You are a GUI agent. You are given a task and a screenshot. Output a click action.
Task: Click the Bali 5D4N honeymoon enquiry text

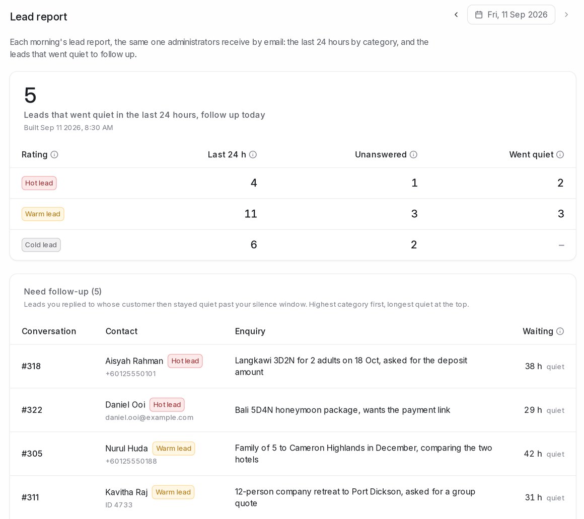[x=342, y=410]
